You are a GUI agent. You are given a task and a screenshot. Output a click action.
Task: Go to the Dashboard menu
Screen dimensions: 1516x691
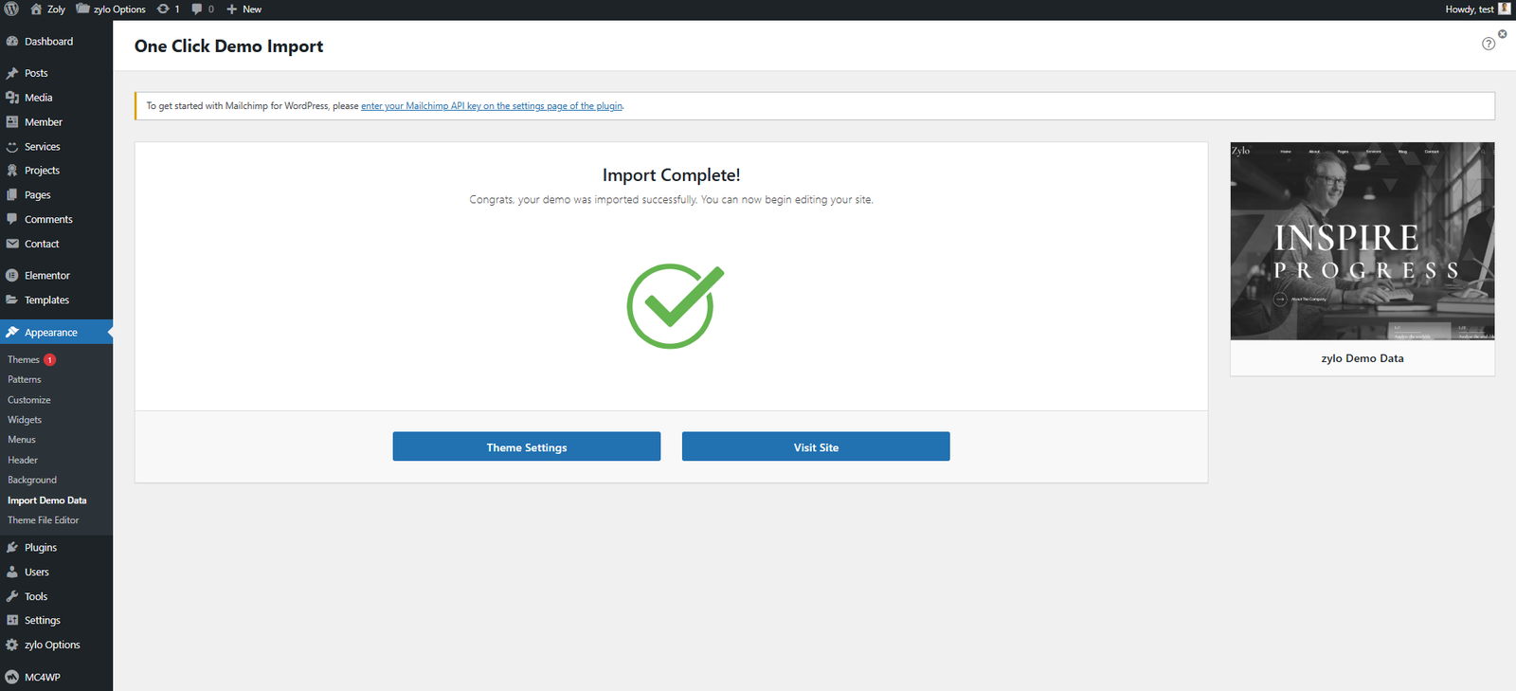point(48,42)
